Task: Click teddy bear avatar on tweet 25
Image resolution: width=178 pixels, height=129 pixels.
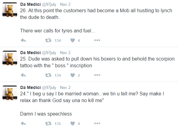Action: click(10, 58)
